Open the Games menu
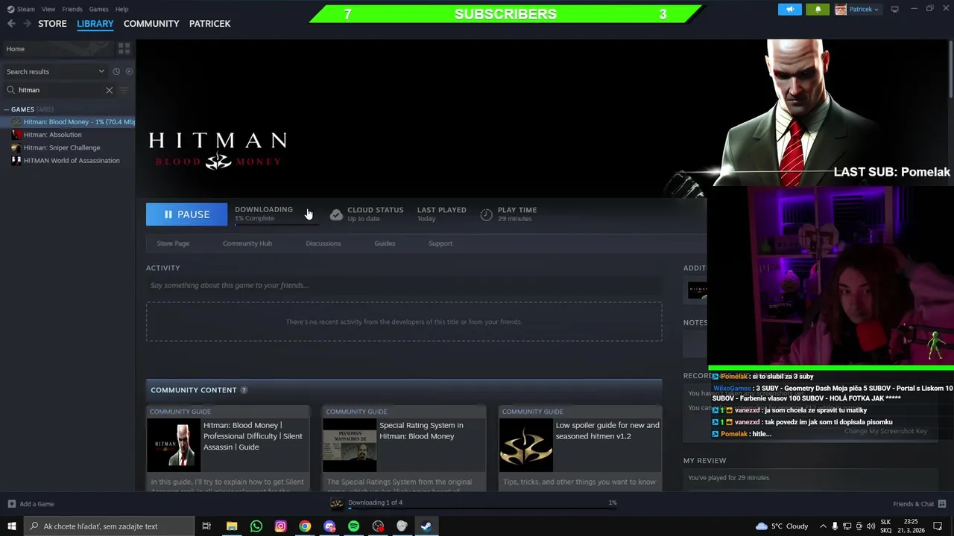The width and height of the screenshot is (954, 536). pyautogui.click(x=98, y=9)
